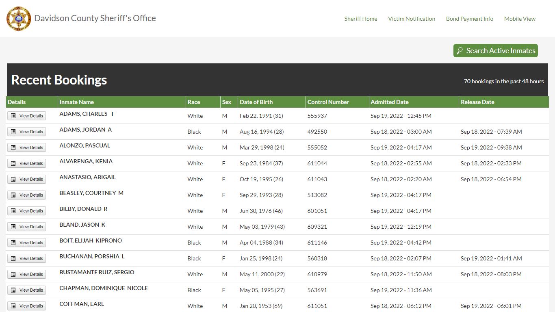
Task: Click Davidson County Sheriff's Office title
Action: (x=95, y=18)
